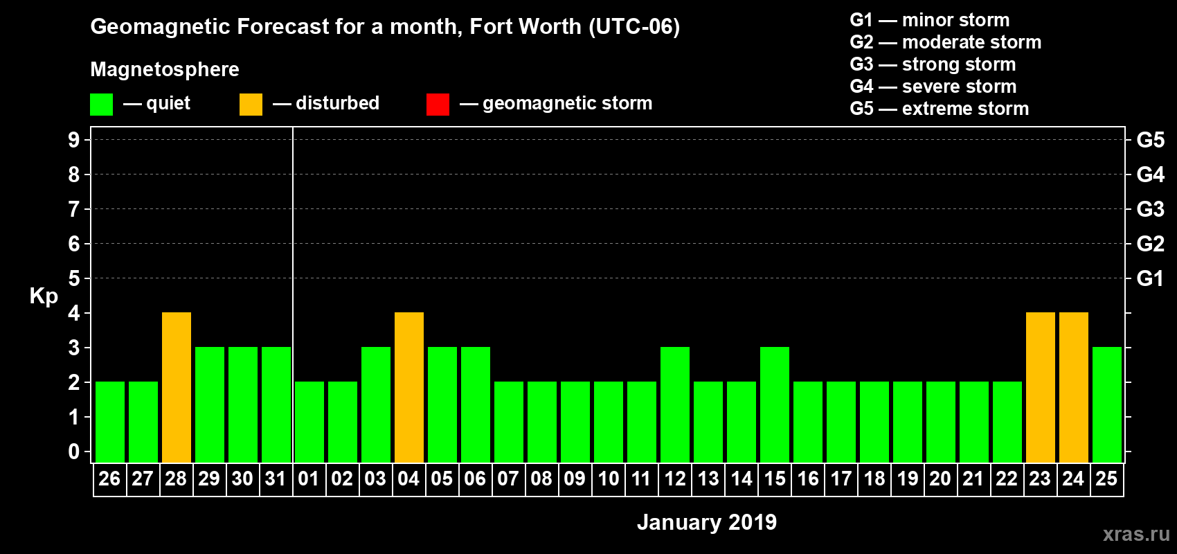The image size is (1177, 554).
Task: Click date label 17 on the x-axis
Action: tap(841, 479)
